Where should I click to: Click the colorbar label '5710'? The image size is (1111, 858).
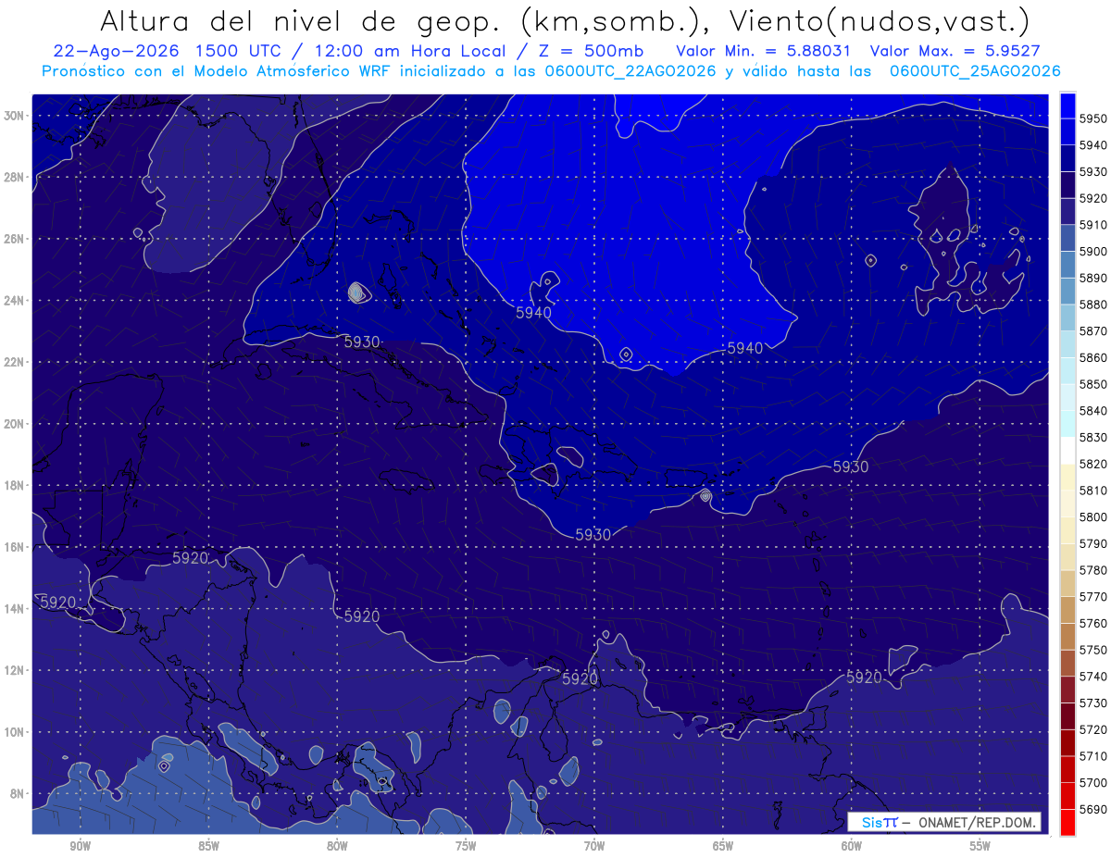(x=1094, y=756)
